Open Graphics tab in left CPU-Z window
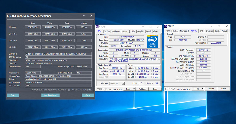Image resolution: width=236 pixels, height=124 pixels. tap(141, 31)
